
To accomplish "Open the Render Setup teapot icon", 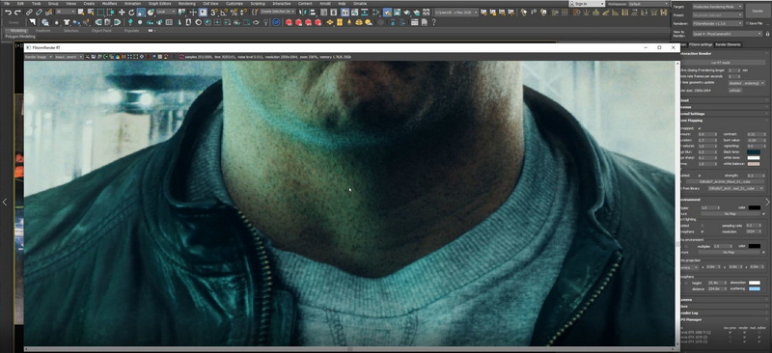I will tap(387, 12).
